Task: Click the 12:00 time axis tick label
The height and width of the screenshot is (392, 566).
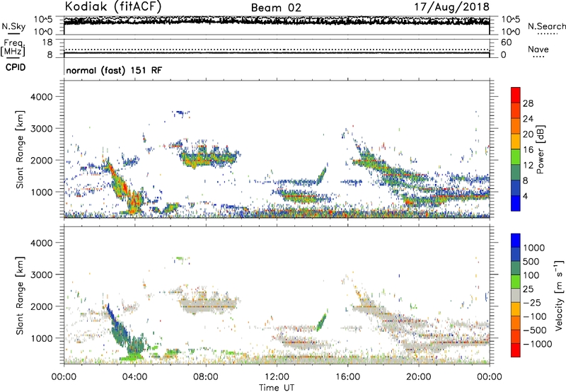Action: (x=277, y=377)
